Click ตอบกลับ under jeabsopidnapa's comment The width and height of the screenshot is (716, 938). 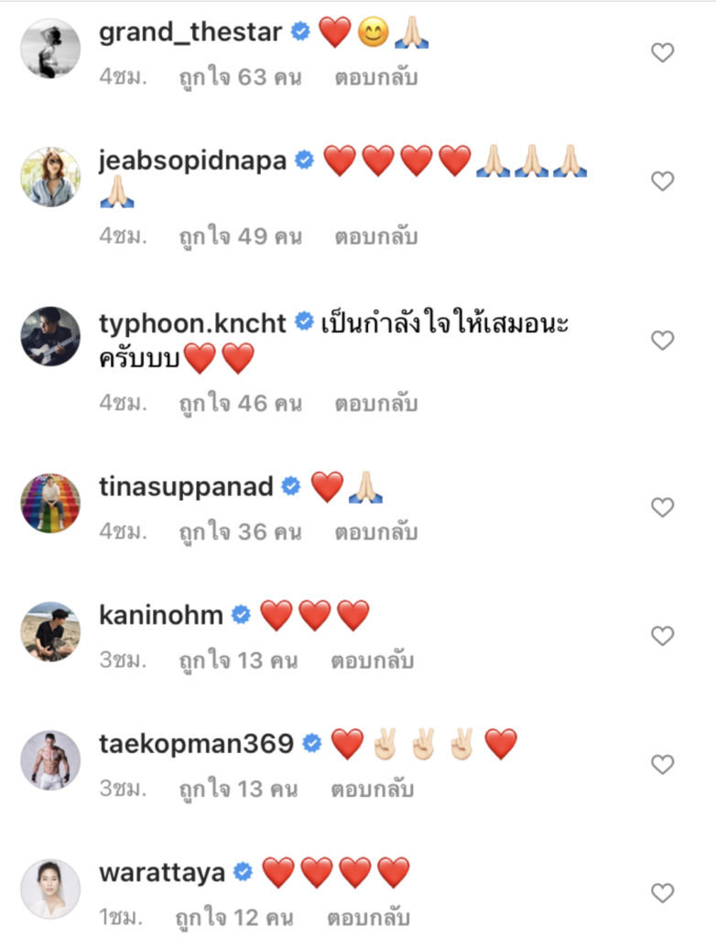(x=375, y=237)
